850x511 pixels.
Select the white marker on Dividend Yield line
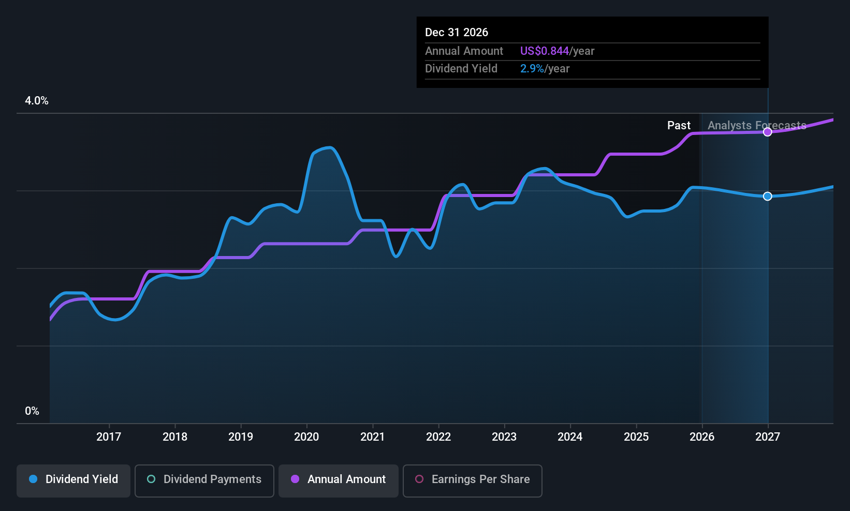tap(767, 196)
